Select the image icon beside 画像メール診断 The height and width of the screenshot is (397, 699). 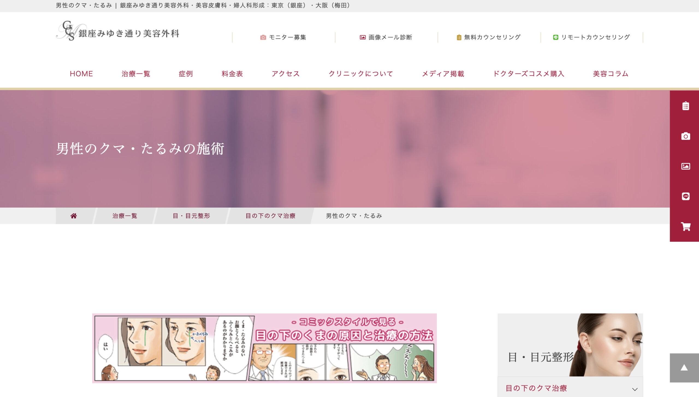pos(363,37)
